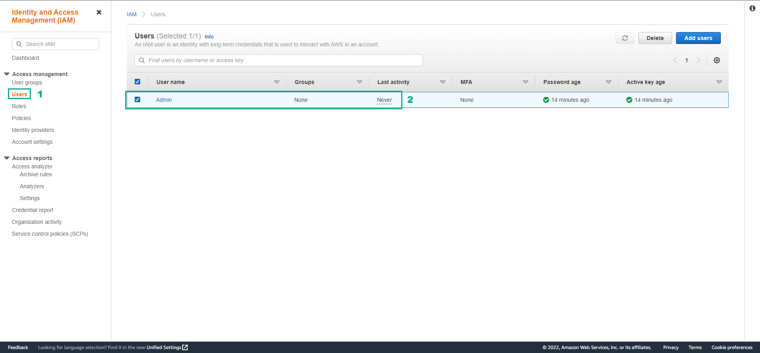Screen dimensions: 760x353
Task: Open Account settings in sidebar
Action: 32,142
